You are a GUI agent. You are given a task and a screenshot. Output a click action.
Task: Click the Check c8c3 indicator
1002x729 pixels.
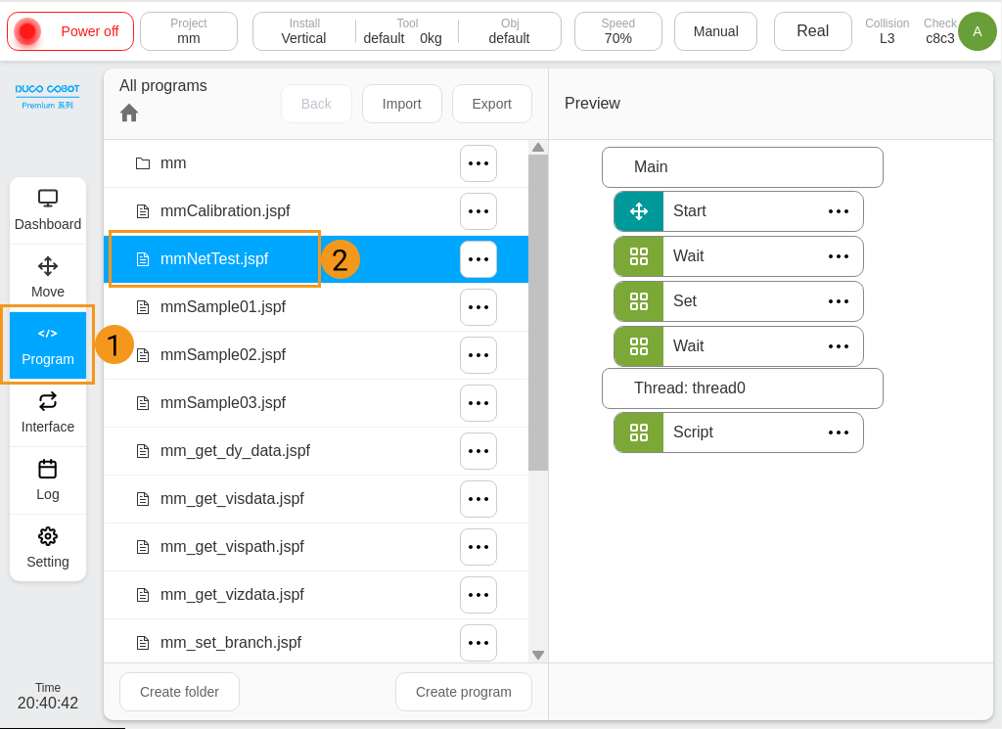[940, 30]
